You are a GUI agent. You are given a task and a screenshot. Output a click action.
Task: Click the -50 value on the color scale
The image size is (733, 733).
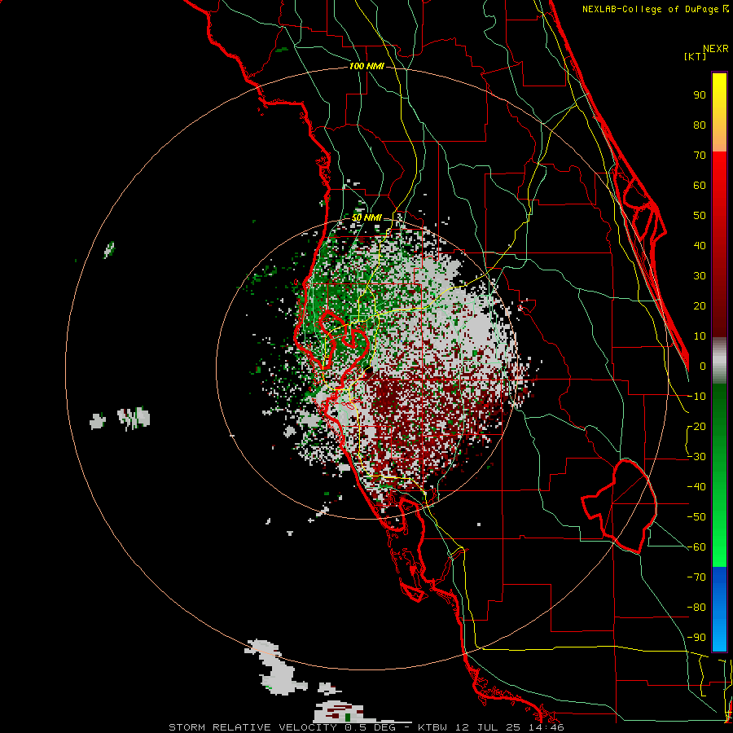(696, 517)
